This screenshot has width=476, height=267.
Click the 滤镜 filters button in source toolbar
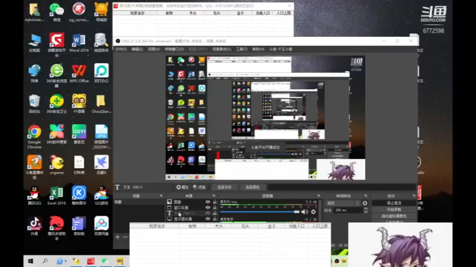coord(199,187)
